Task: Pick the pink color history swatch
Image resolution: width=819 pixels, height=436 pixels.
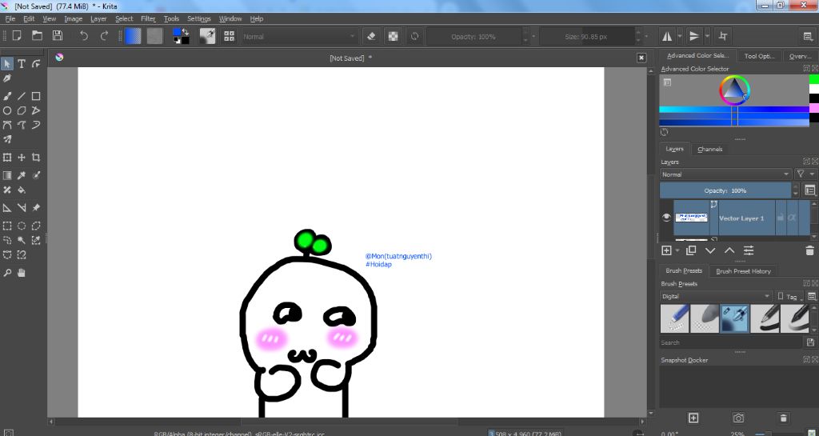Action: tap(813, 107)
